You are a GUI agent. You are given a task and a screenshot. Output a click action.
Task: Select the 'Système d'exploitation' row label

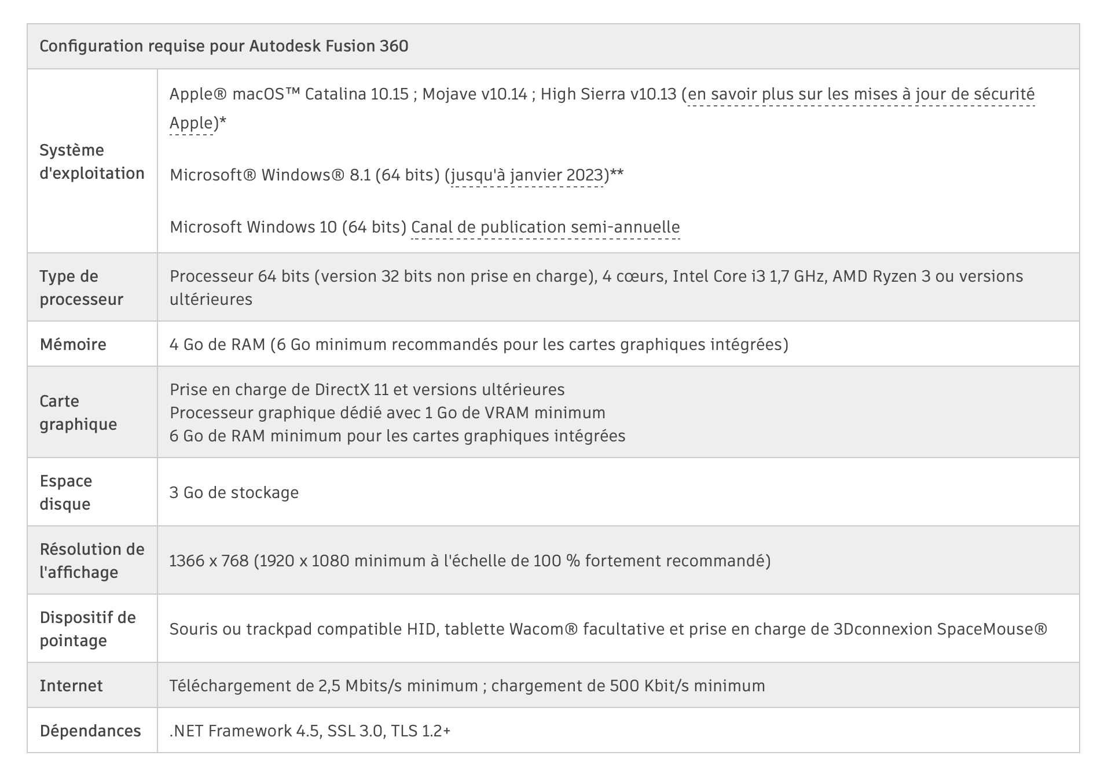(x=92, y=161)
